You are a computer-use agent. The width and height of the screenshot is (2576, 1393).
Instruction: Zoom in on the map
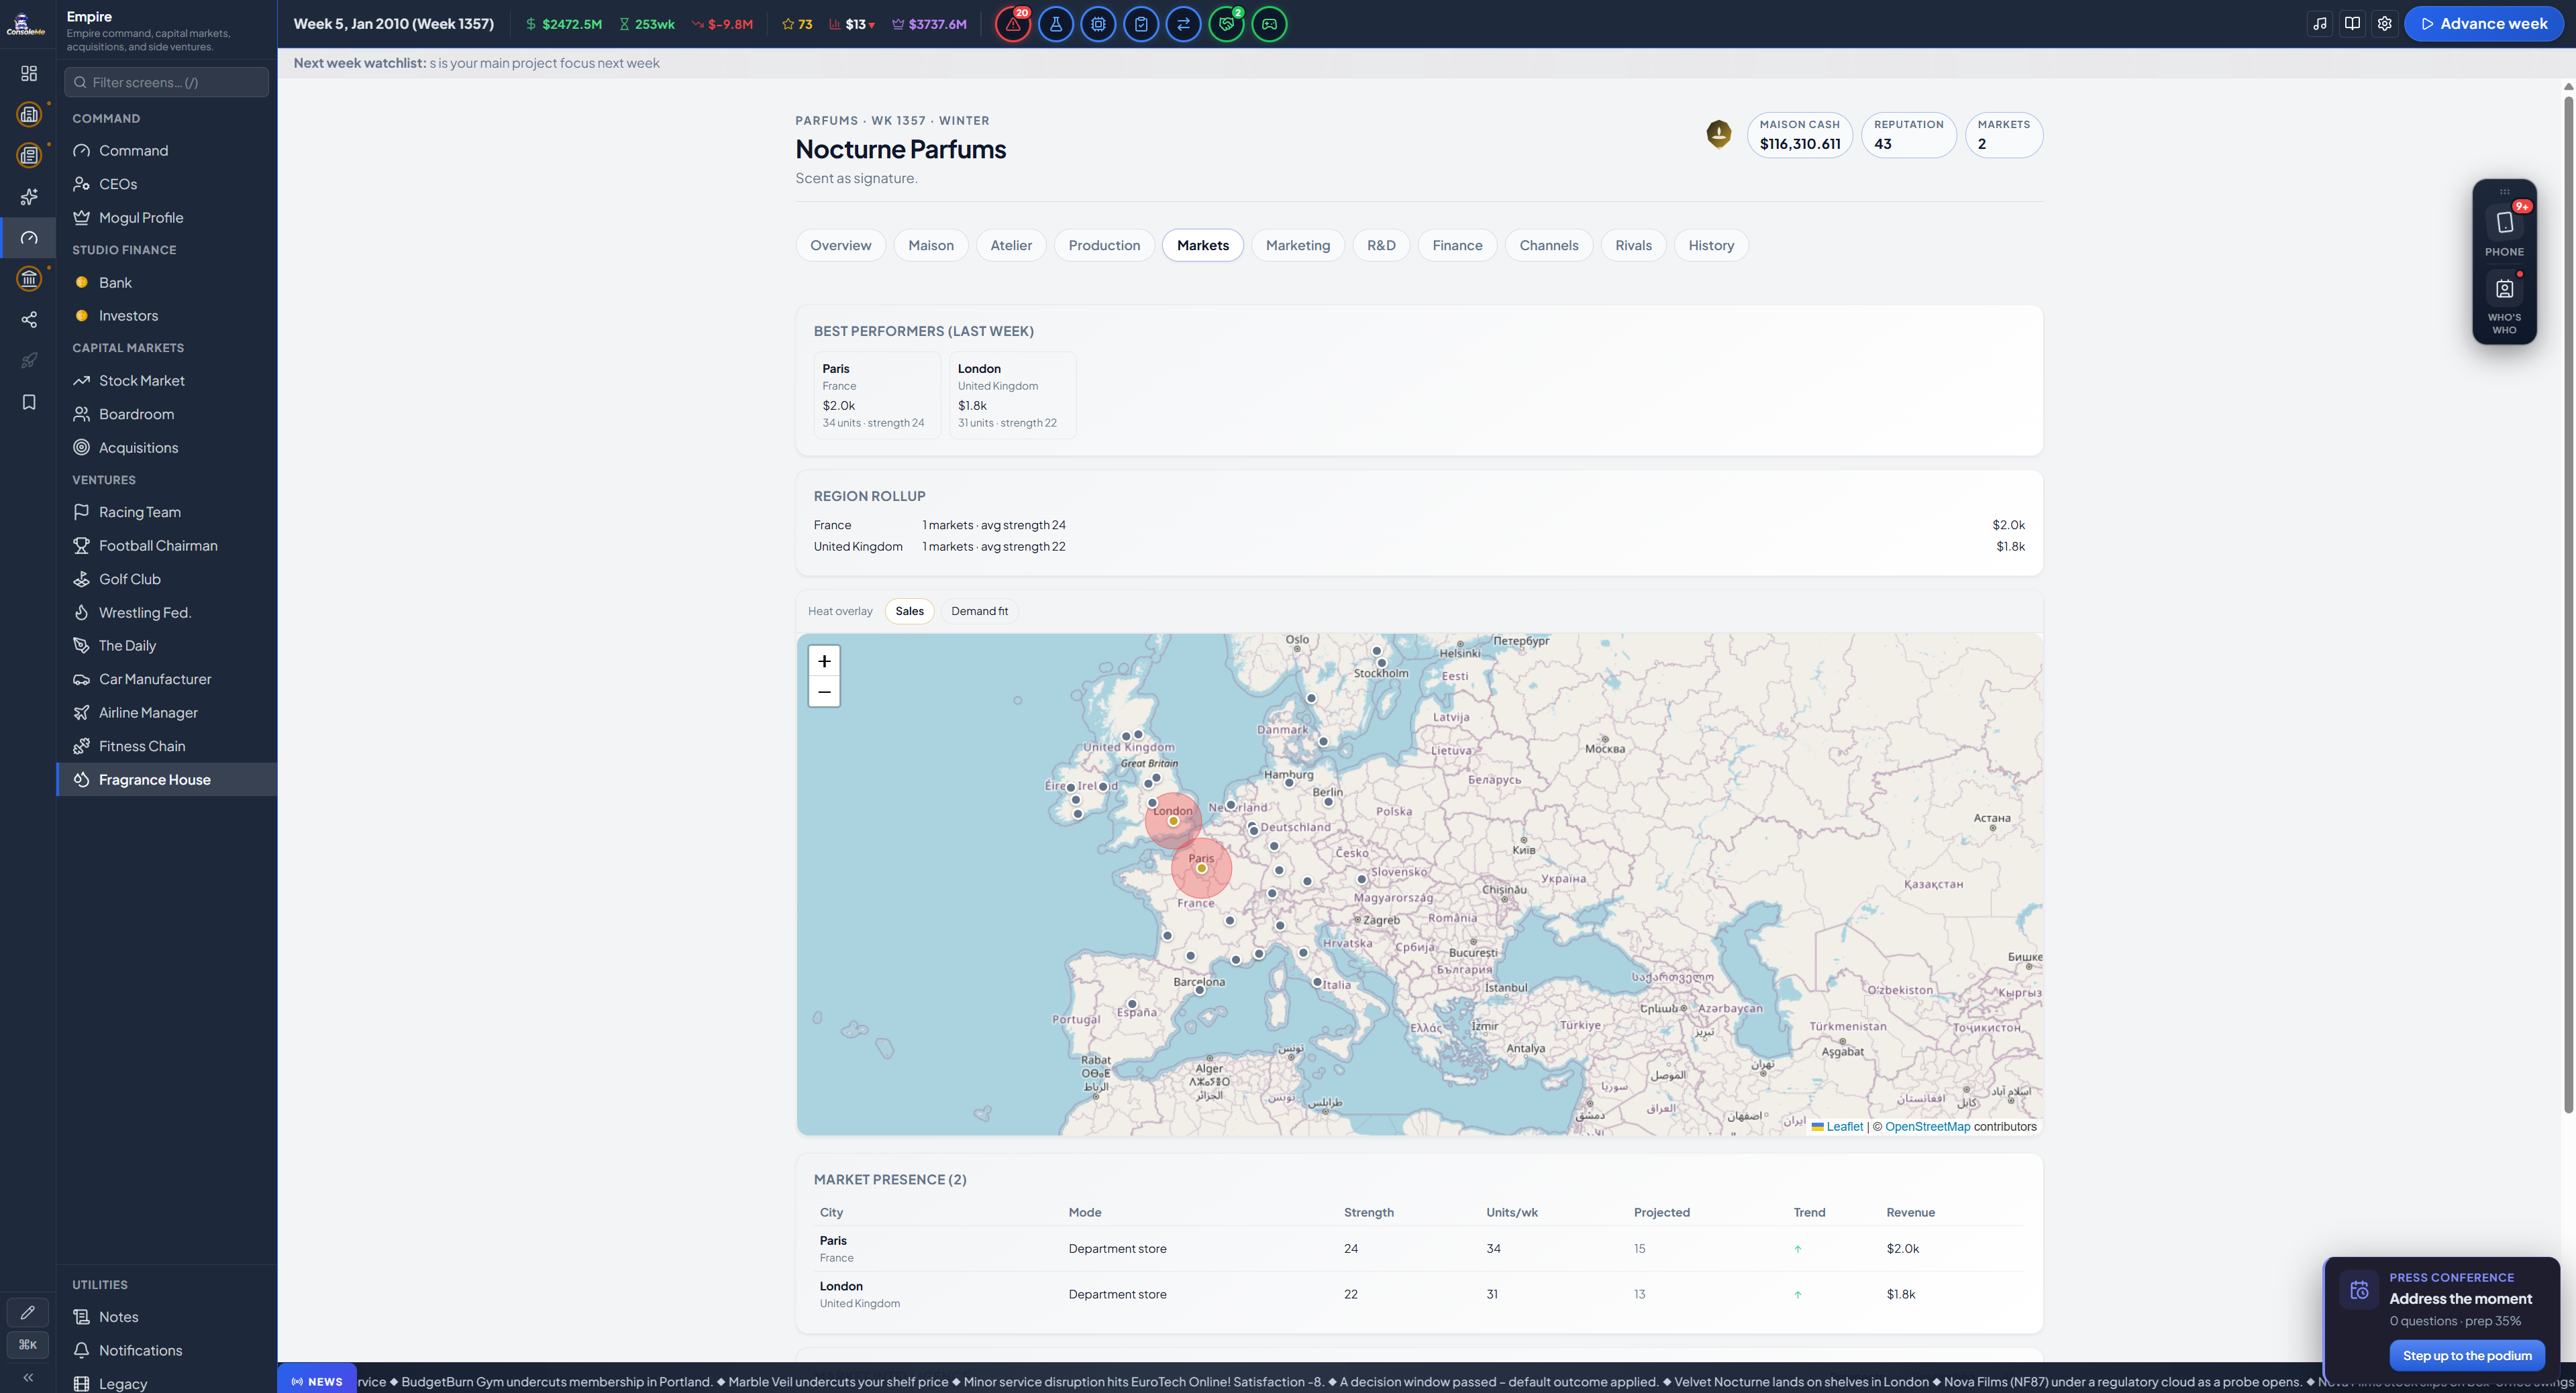(x=824, y=661)
